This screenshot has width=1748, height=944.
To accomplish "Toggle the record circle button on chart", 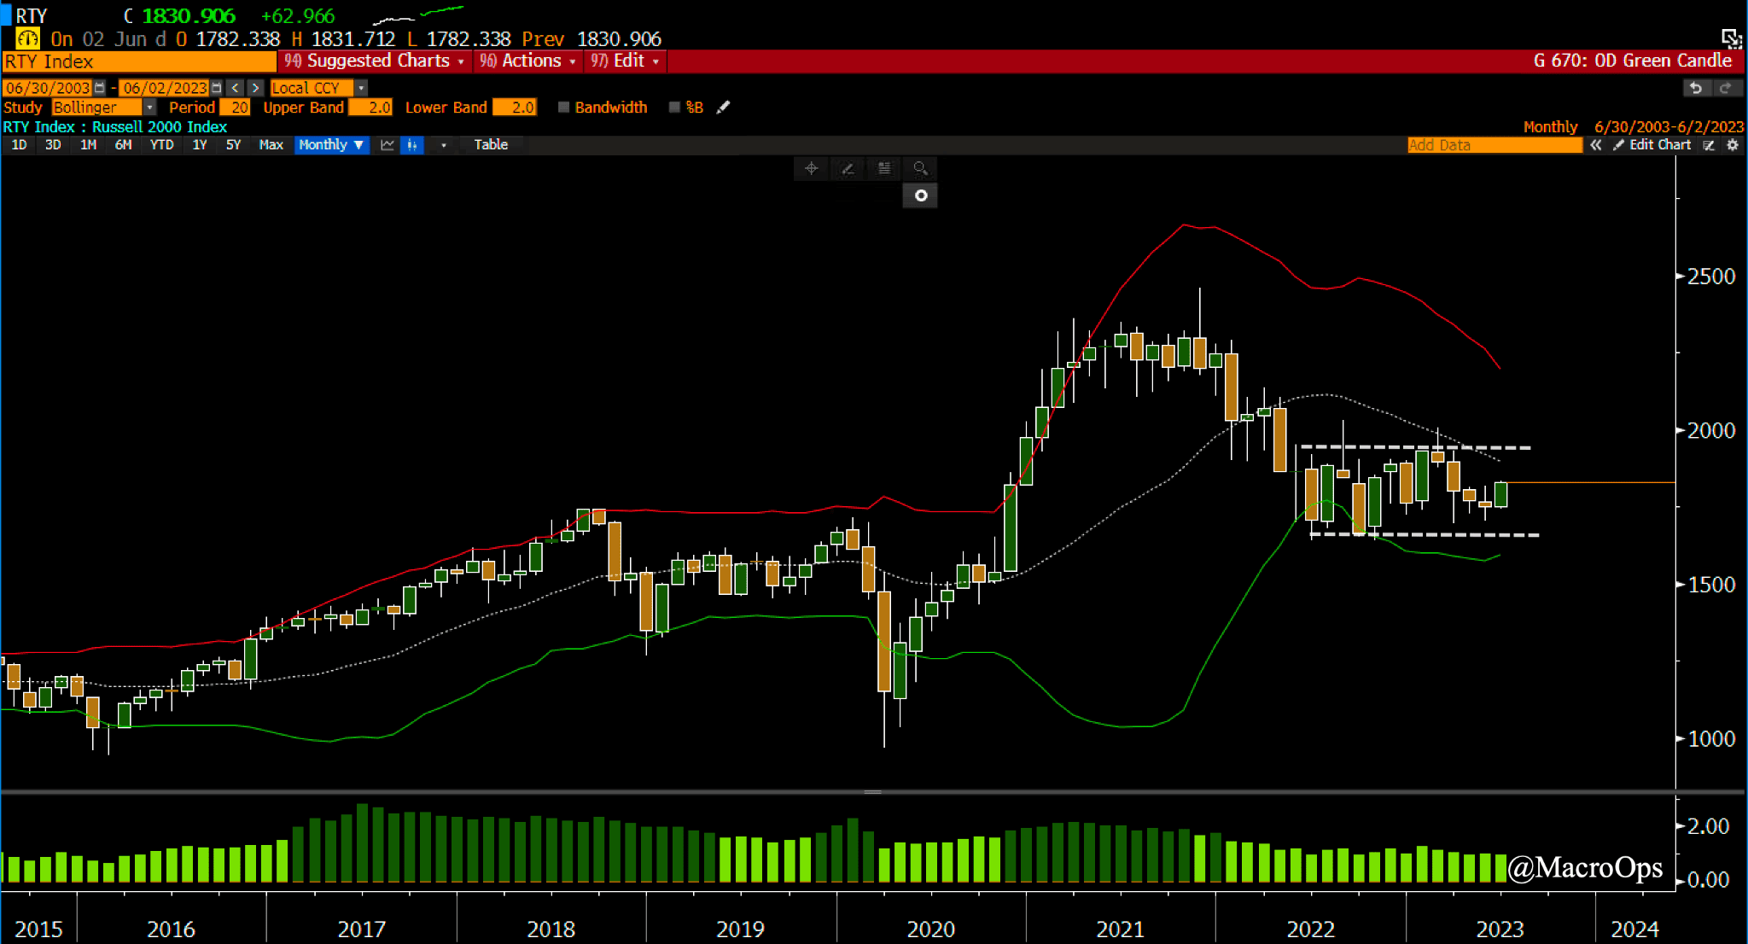I will click(920, 195).
